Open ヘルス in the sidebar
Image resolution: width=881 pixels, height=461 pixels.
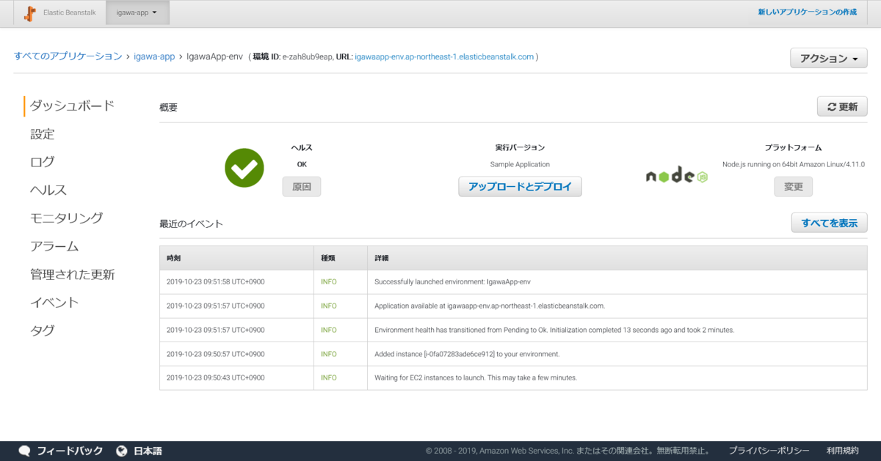pyautogui.click(x=48, y=191)
